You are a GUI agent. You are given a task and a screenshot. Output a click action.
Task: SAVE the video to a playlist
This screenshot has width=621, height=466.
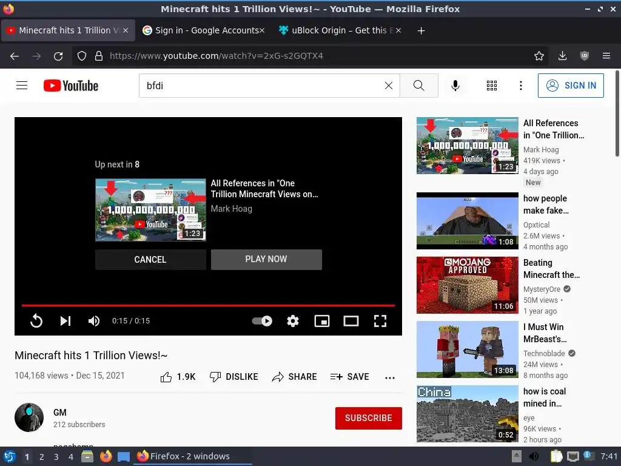click(350, 377)
